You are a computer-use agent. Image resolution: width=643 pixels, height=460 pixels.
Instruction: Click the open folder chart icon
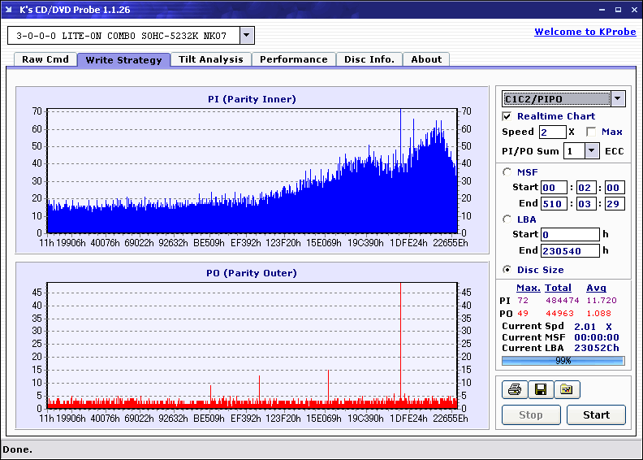point(567,389)
